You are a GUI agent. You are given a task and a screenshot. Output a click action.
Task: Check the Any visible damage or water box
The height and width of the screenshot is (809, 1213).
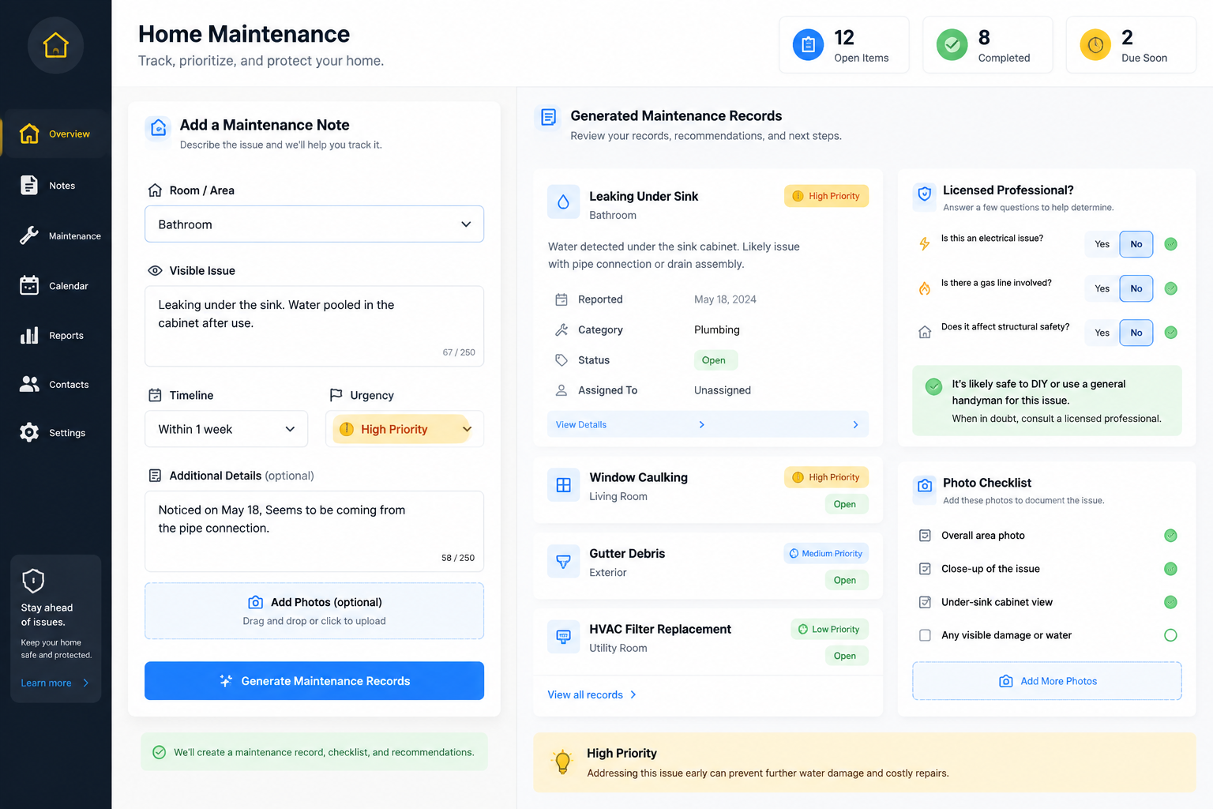(x=925, y=635)
